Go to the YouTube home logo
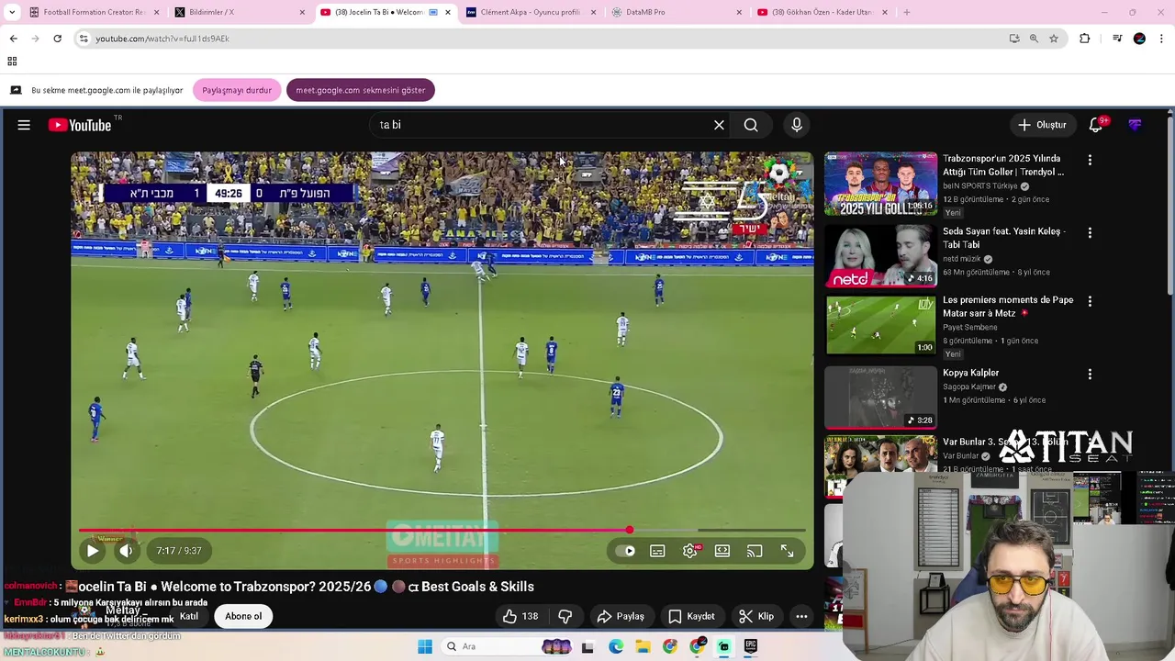1175x661 pixels. tap(80, 125)
